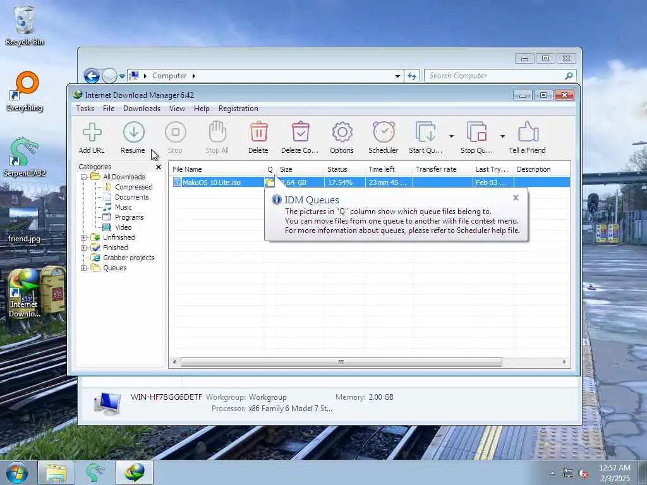Select All Downloads category
The width and height of the screenshot is (647, 485).
[124, 177]
